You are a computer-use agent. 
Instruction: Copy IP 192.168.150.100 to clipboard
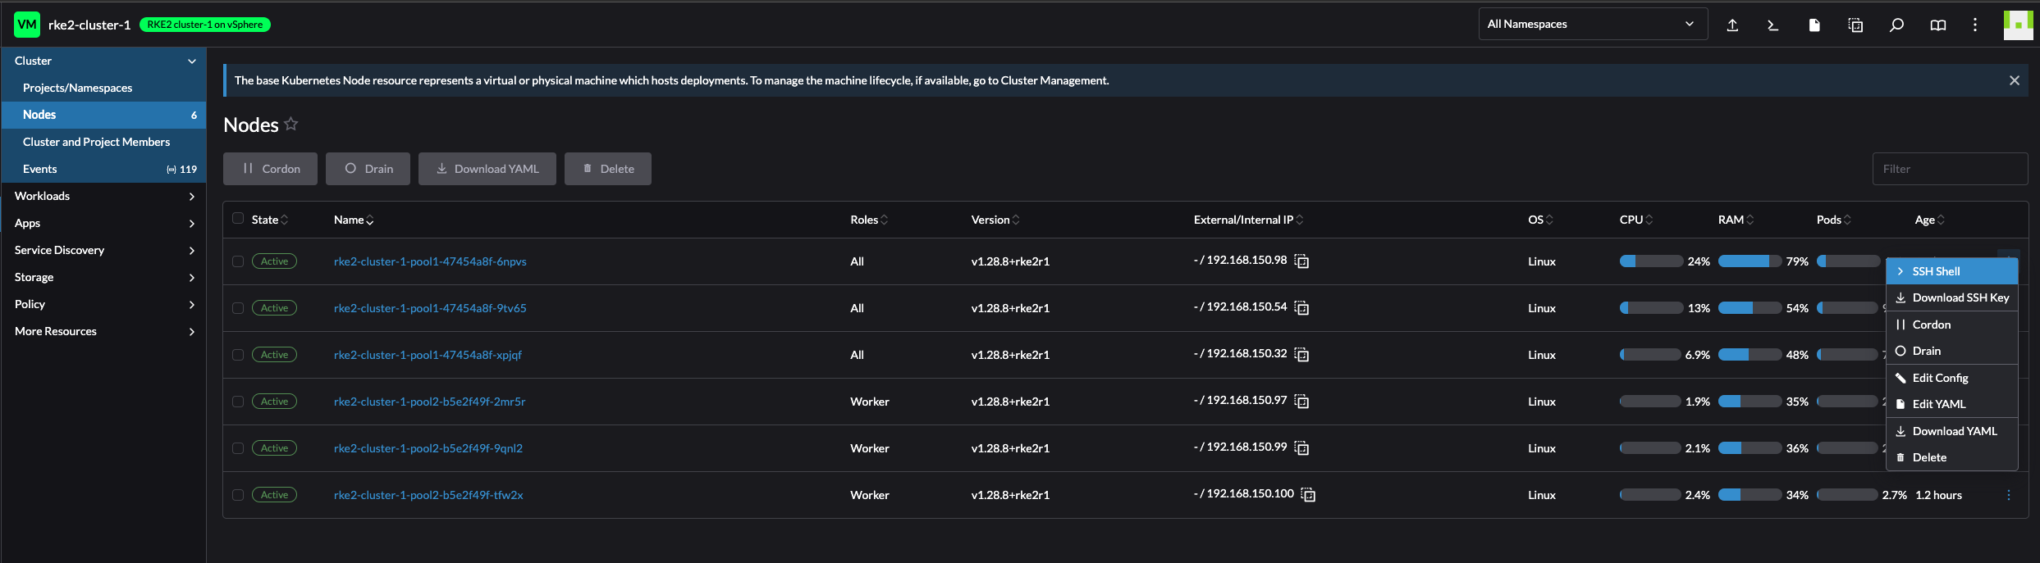tap(1308, 495)
